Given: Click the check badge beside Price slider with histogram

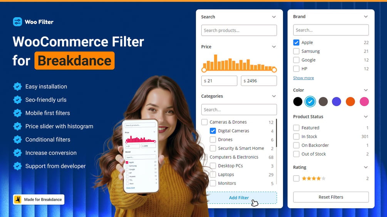Looking at the screenshot, I should (17, 126).
